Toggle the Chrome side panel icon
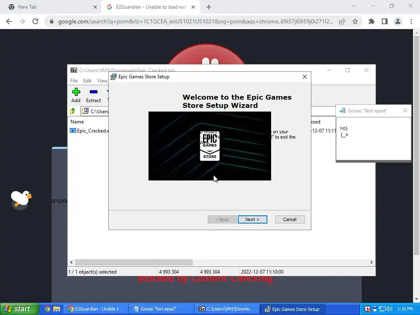The image size is (420, 315). click(385, 21)
